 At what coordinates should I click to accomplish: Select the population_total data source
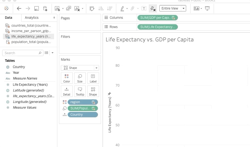point(31,42)
